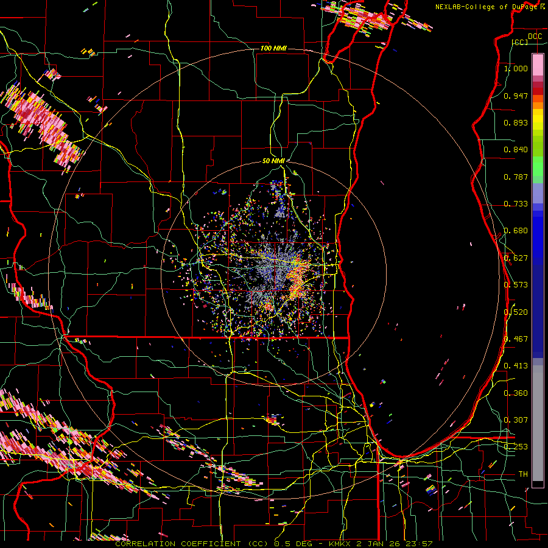Click the 0.307 legend value

516,420
